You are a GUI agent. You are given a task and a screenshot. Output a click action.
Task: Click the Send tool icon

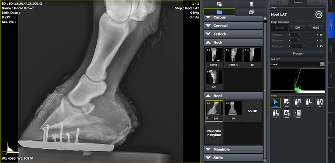(x=298, y=114)
